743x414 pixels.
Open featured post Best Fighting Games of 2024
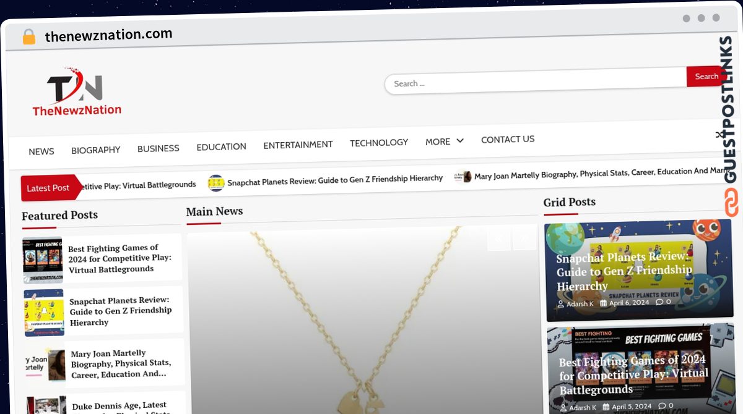119,258
